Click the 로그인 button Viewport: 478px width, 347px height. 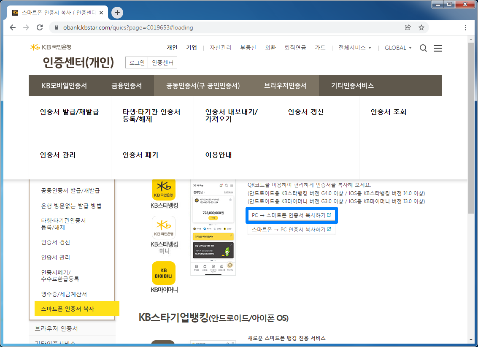click(x=137, y=62)
